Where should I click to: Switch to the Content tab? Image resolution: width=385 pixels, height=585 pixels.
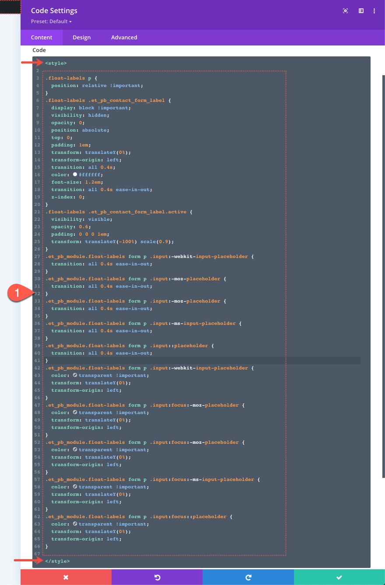pos(42,38)
